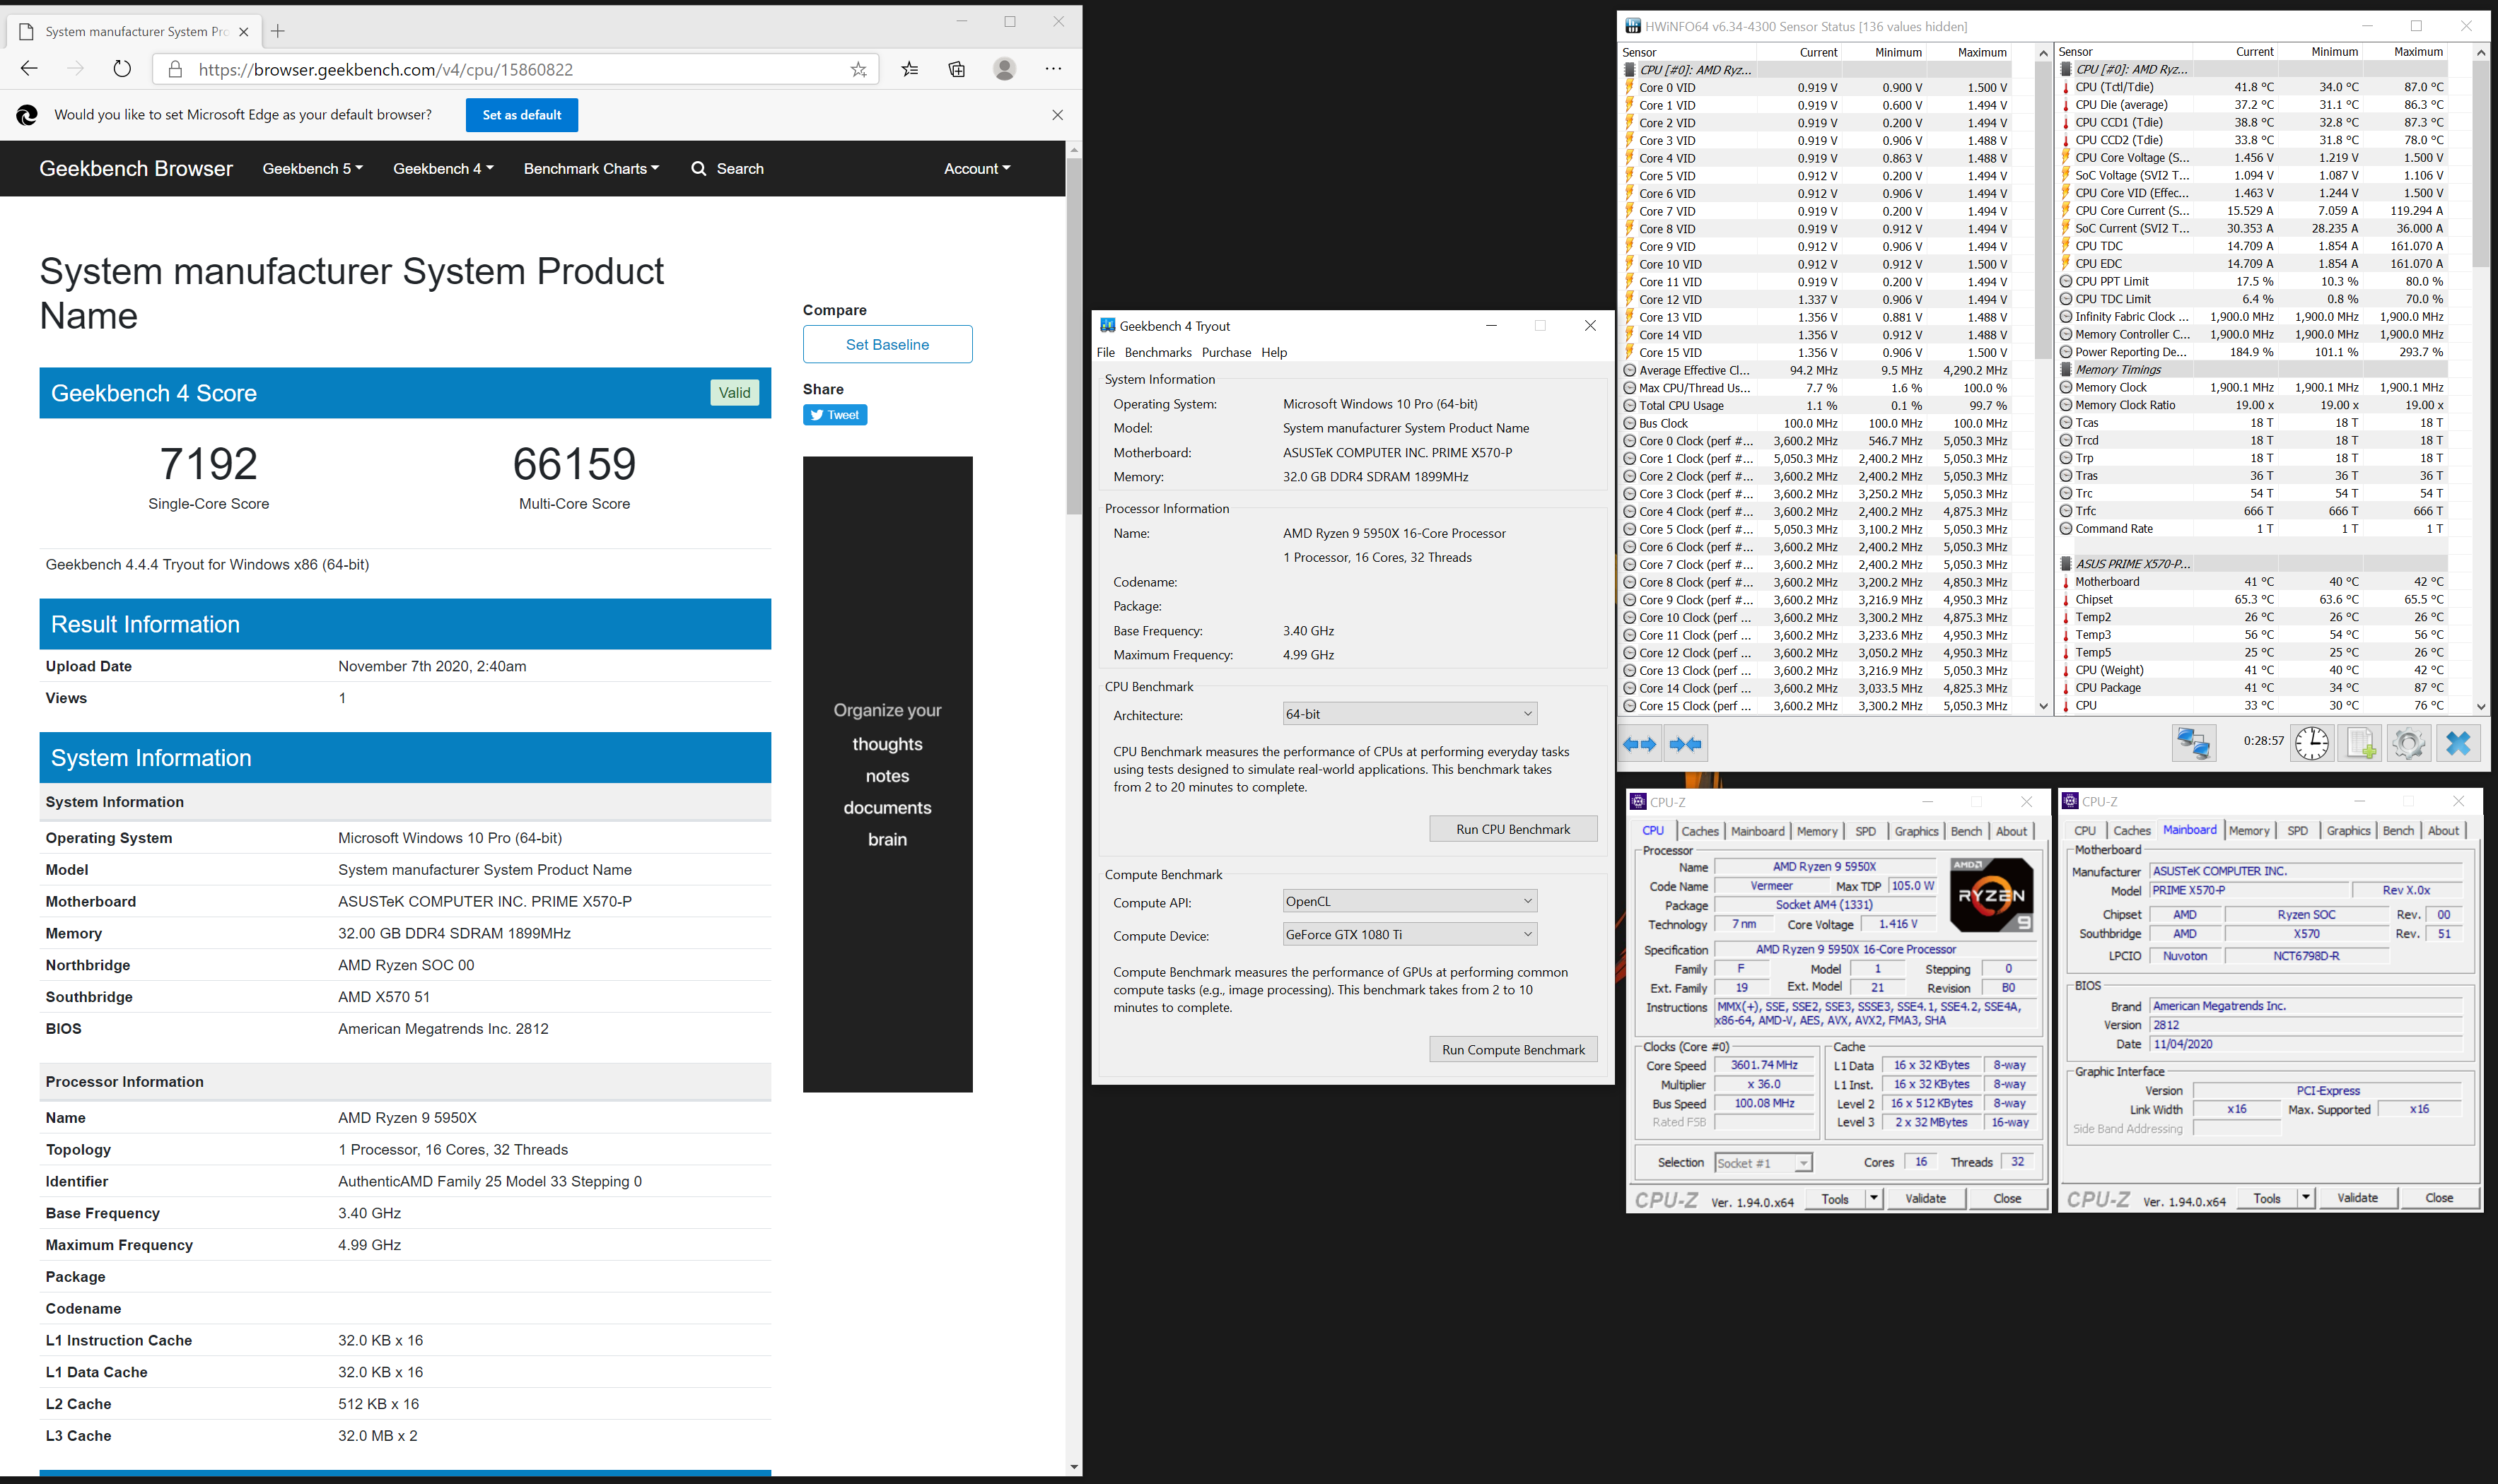Image resolution: width=2498 pixels, height=1484 pixels.
Task: Select CPU (Tctl/Tdie) row in HWiNFO
Action: [x=2254, y=87]
